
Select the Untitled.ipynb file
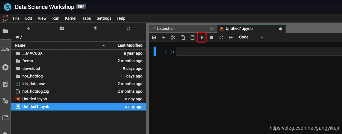pos(78,99)
